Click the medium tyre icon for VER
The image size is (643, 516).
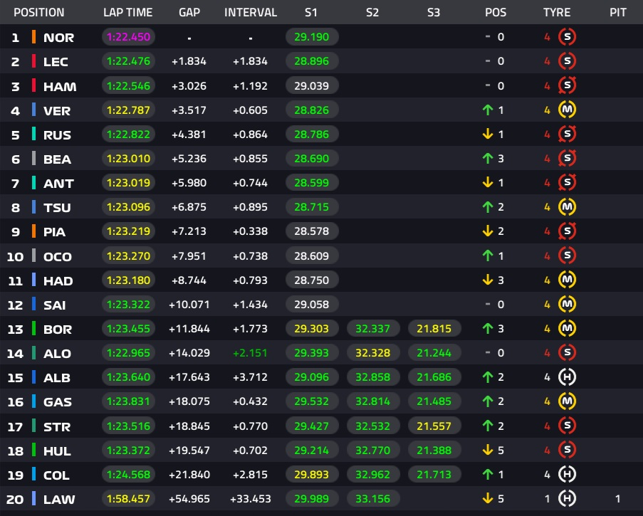[567, 110]
